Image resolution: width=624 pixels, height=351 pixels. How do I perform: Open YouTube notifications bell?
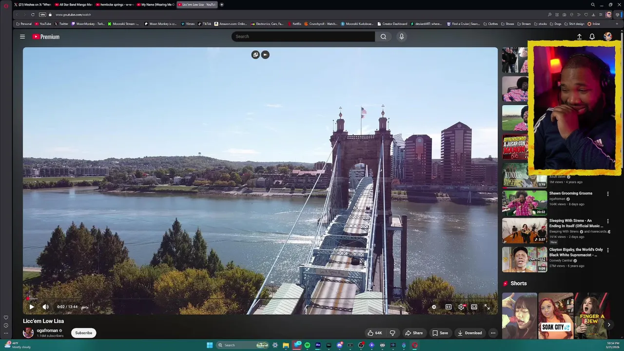(x=592, y=37)
